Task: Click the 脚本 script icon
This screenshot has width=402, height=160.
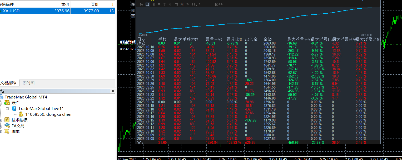Action: [7, 131]
